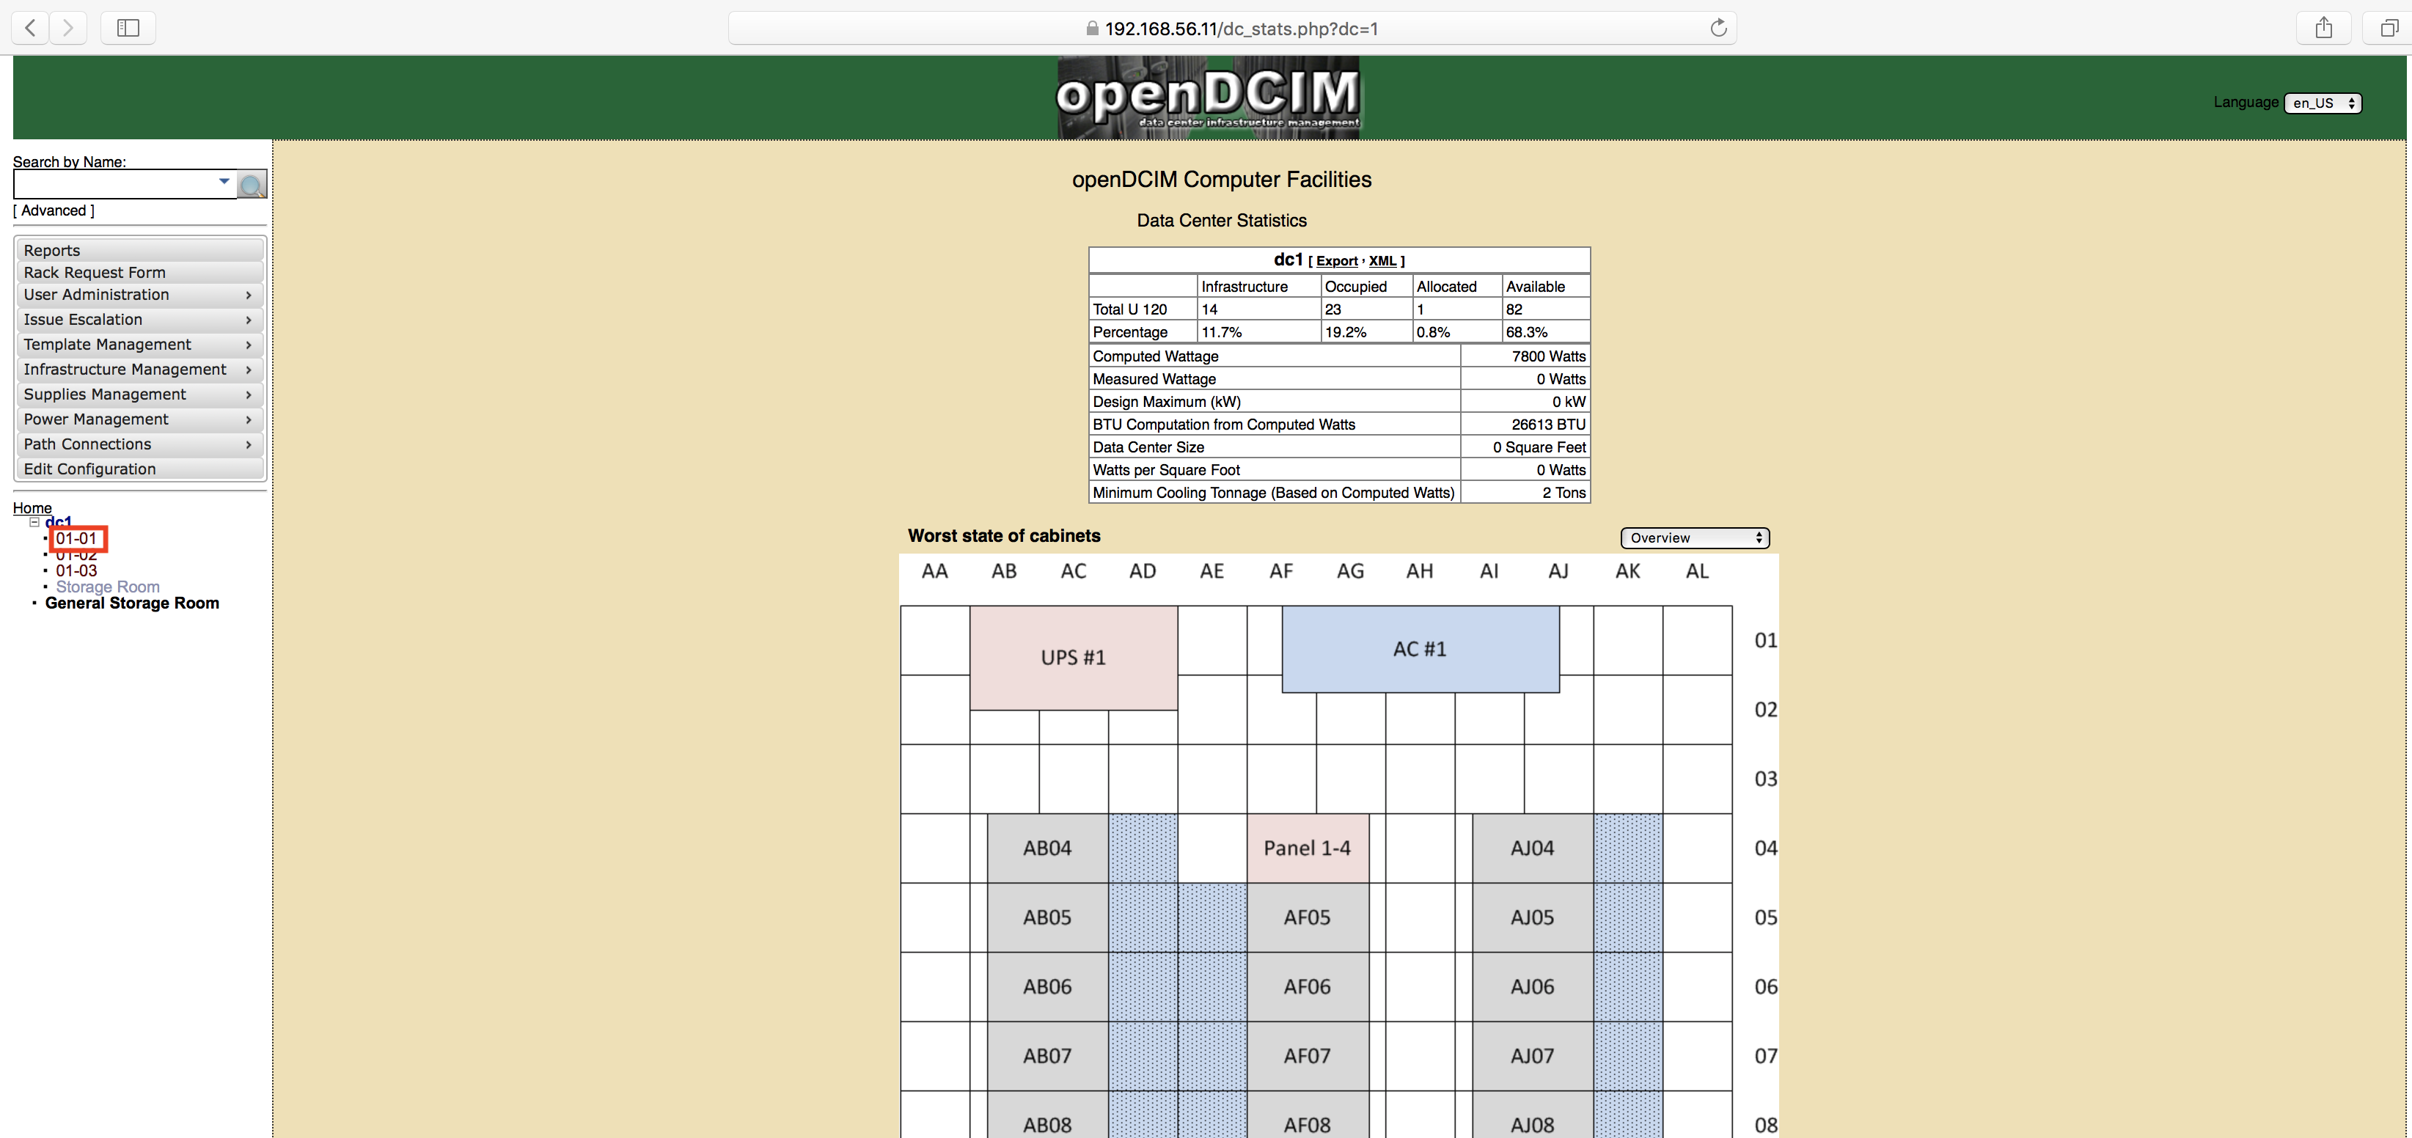The image size is (2412, 1138).
Task: Collapse the dc1 tree node
Action: (x=34, y=522)
